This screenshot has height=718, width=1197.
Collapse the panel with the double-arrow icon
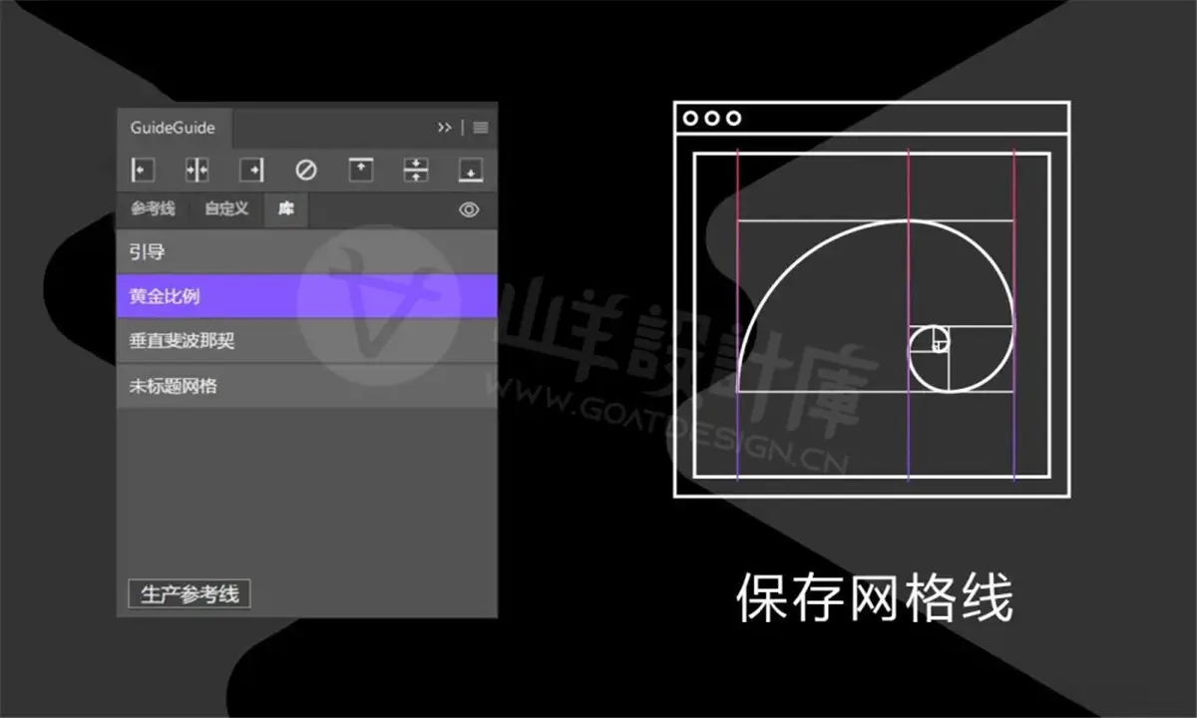445,128
